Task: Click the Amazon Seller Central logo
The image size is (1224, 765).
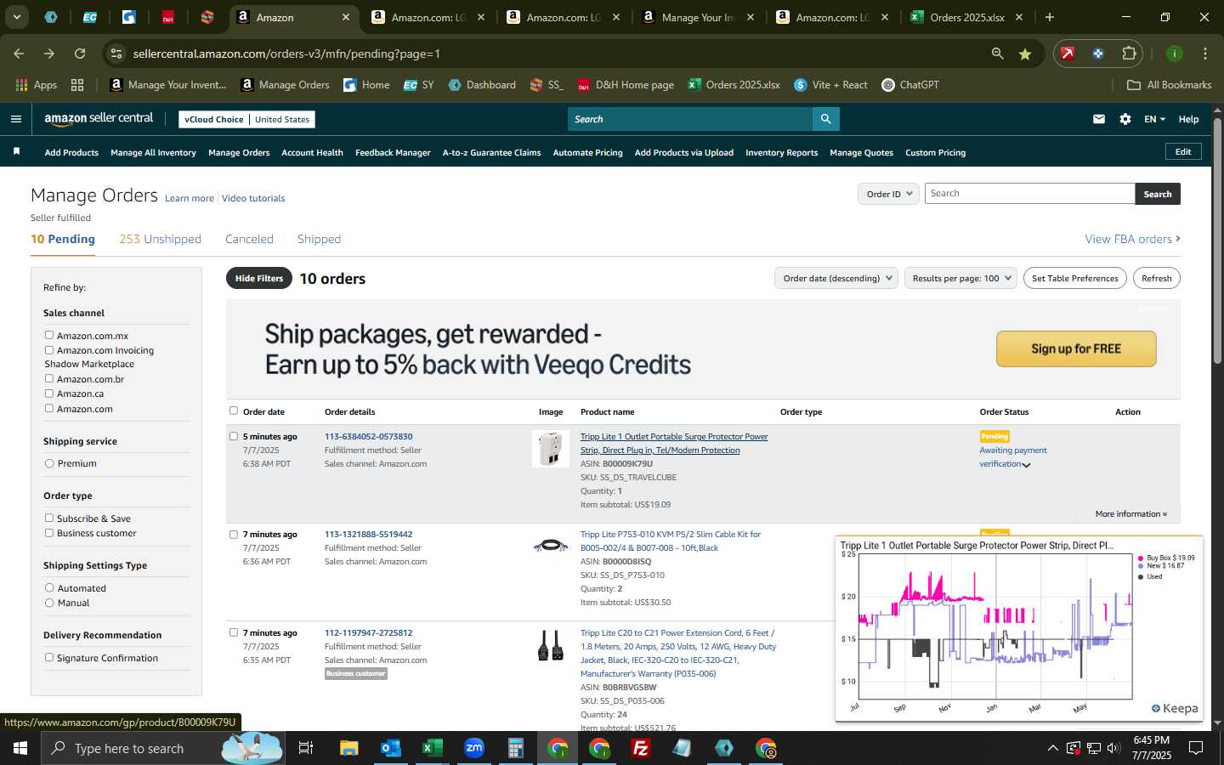Action: point(99,119)
